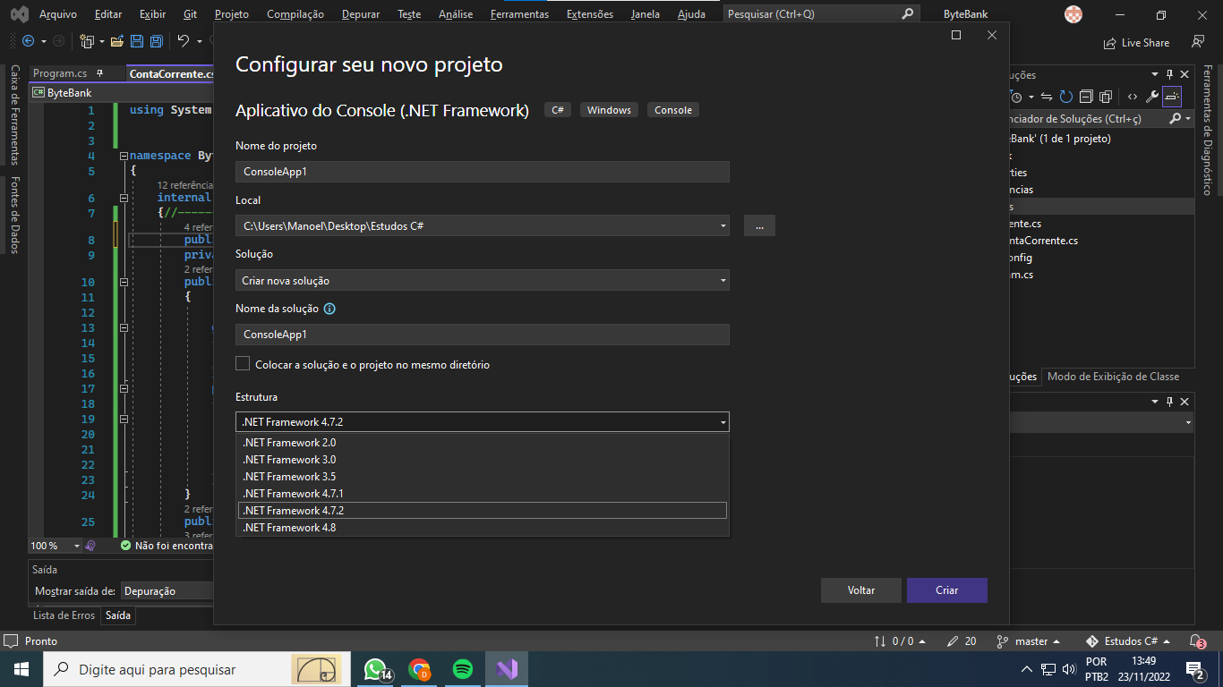Screen dimensions: 1223x687
Task: Click the Pending Changes Filter clock icon
Action: pos(1016,96)
